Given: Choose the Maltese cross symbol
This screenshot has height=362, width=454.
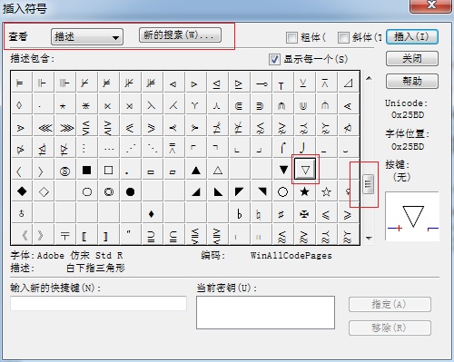Looking at the screenshot, I should point(304,214).
